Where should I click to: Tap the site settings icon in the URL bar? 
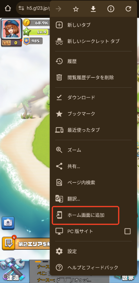21,8
